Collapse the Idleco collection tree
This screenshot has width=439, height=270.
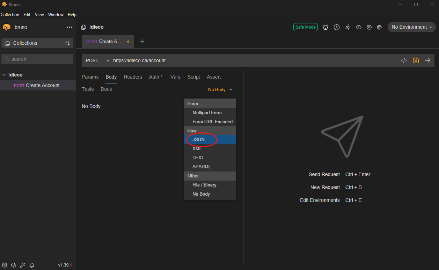[x=4, y=75]
